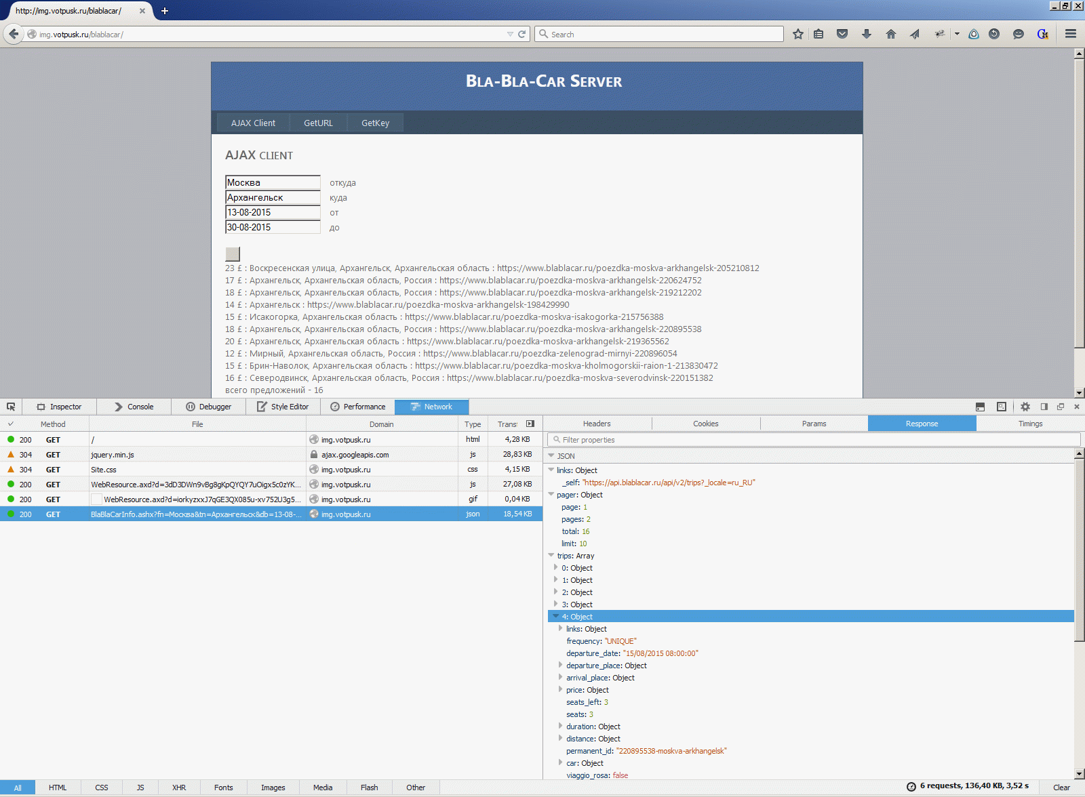Click the откуда field containing Москва
The image size is (1085, 797).
(273, 182)
